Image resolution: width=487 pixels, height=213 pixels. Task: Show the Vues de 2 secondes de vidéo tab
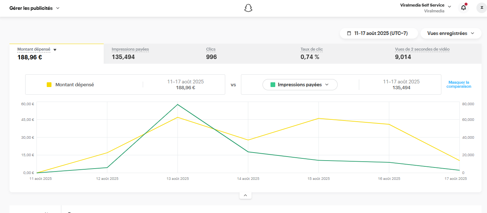(422, 53)
